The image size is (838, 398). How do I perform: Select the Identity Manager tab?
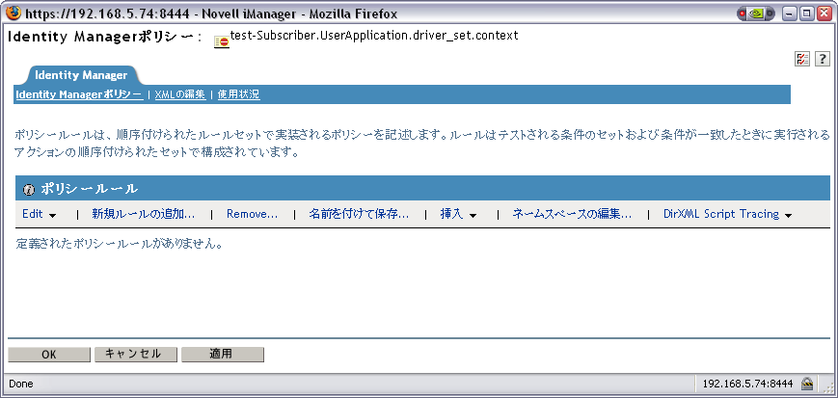tap(81, 75)
